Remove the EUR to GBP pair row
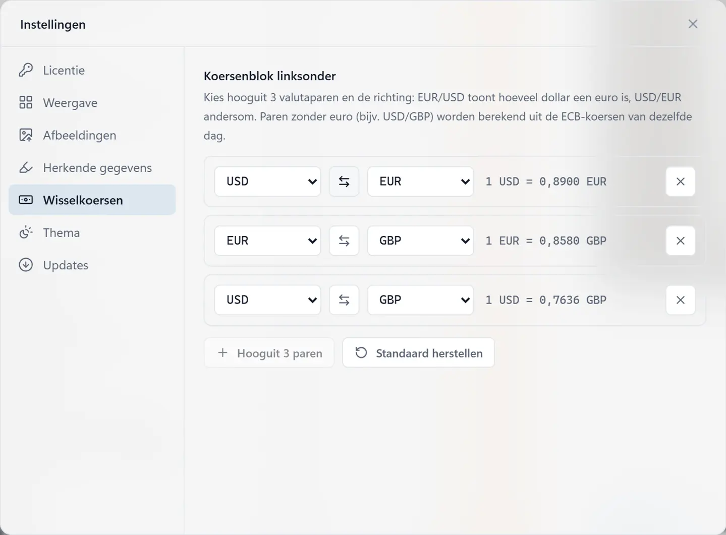 680,241
